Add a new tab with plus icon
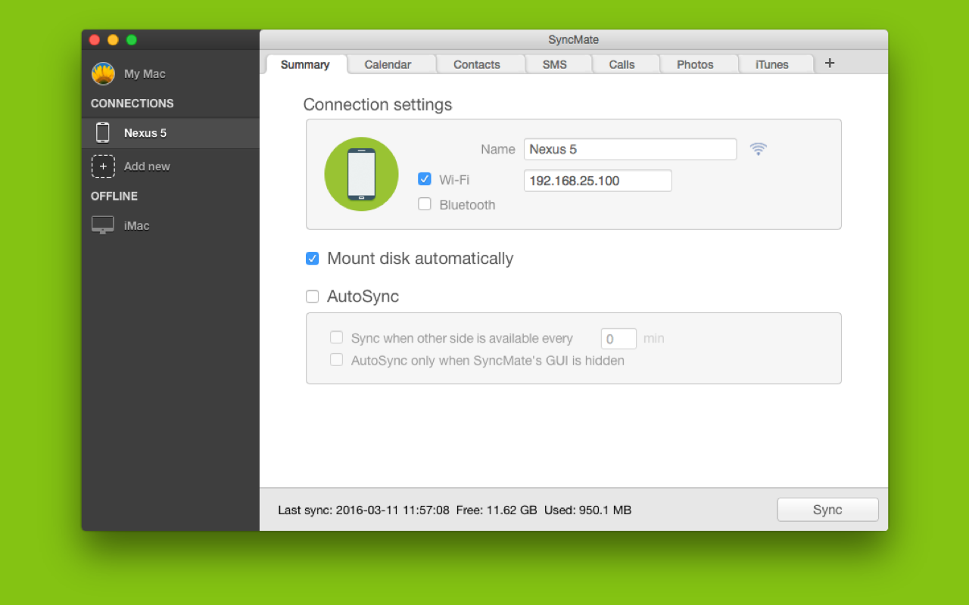Viewport: 969px width, 605px height. pyautogui.click(x=830, y=64)
